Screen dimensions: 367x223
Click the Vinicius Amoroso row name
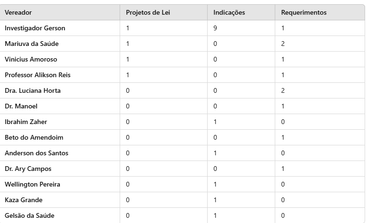32,60
